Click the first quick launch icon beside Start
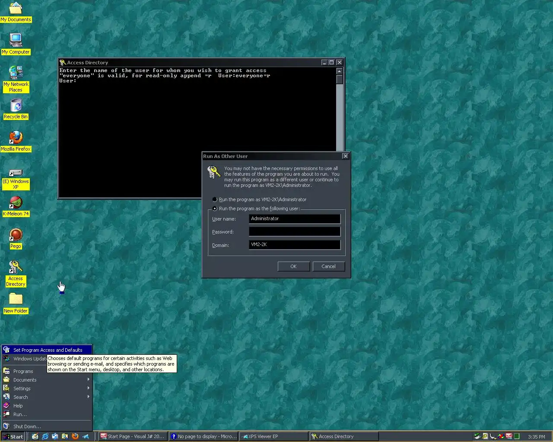Image resolution: width=553 pixels, height=442 pixels. click(35, 436)
